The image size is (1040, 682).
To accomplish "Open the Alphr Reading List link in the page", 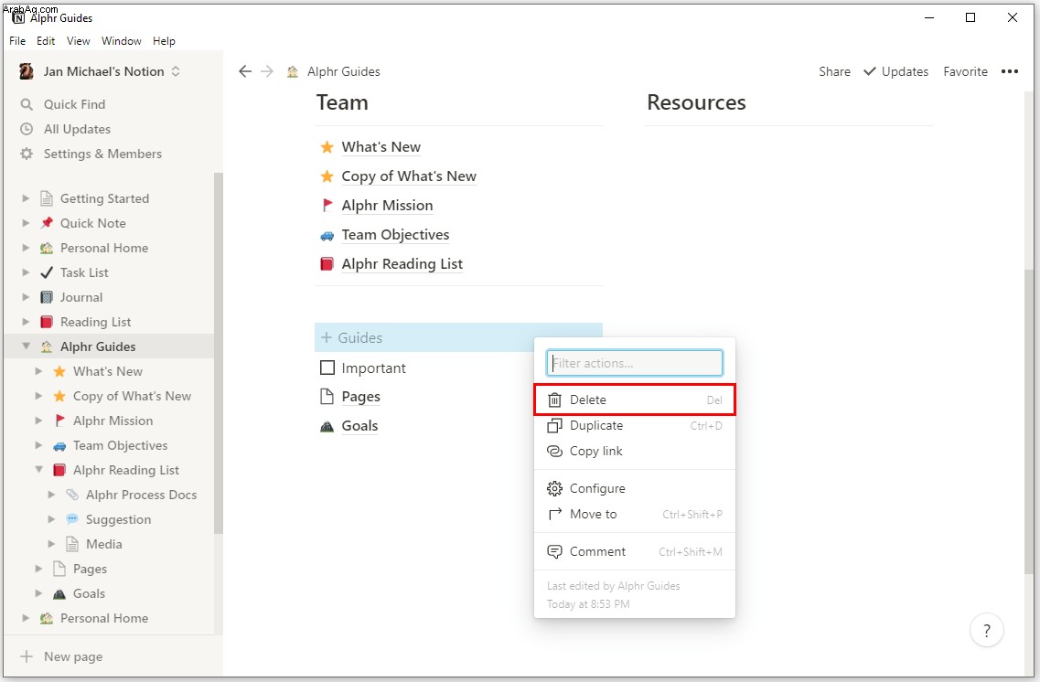I will pyautogui.click(x=402, y=264).
